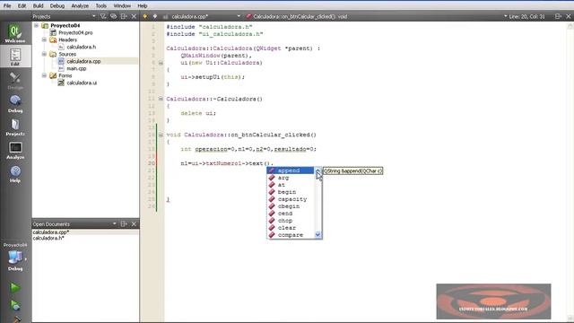Collapse the Proyecto04 project tree node

[36, 25]
